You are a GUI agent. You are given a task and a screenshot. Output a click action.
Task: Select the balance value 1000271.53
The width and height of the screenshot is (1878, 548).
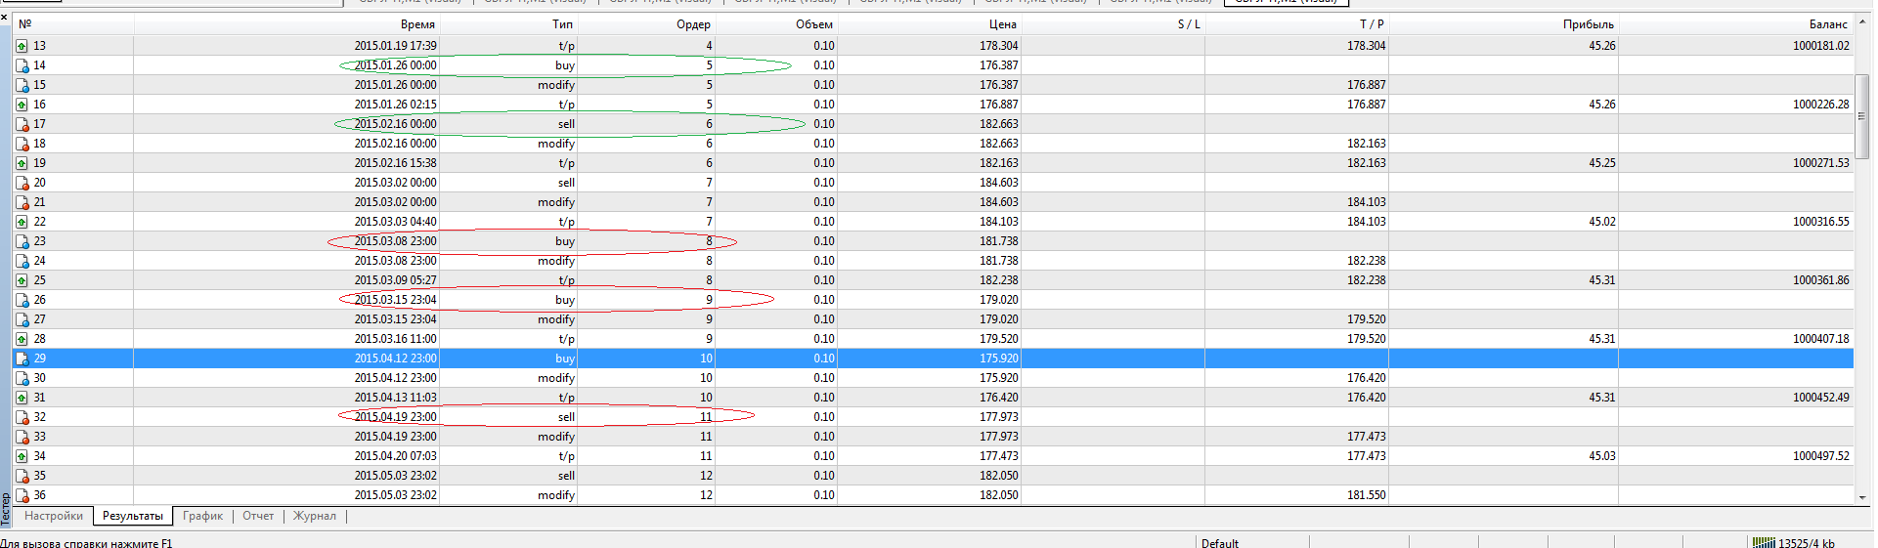[x=1820, y=163]
